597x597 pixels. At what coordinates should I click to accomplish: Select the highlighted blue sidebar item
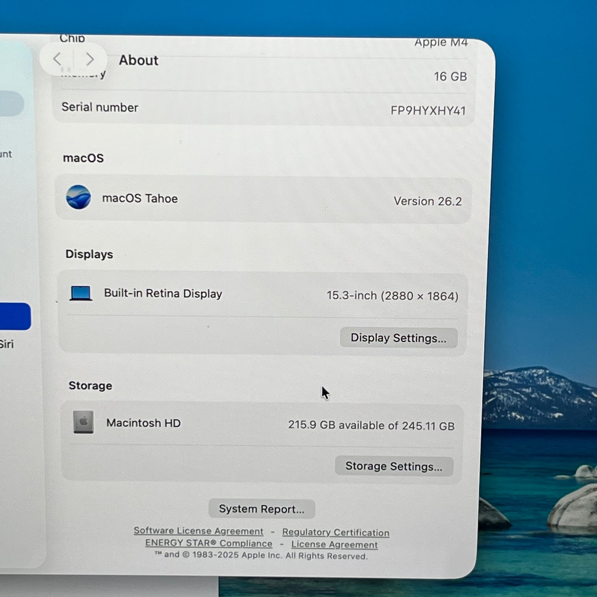tap(15, 316)
